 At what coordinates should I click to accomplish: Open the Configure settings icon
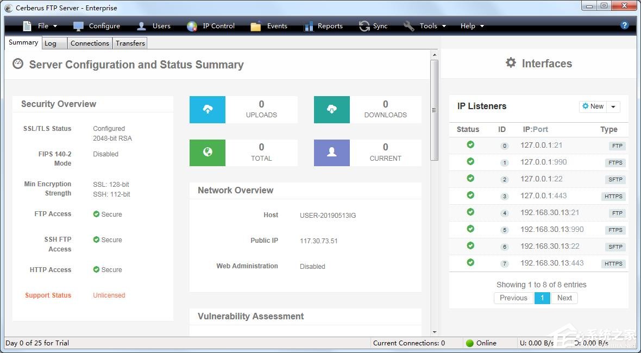79,26
